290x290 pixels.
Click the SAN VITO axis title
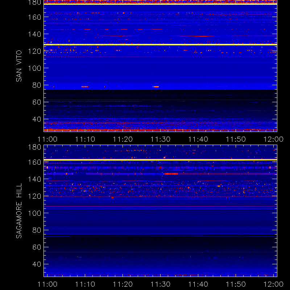click(x=19, y=66)
